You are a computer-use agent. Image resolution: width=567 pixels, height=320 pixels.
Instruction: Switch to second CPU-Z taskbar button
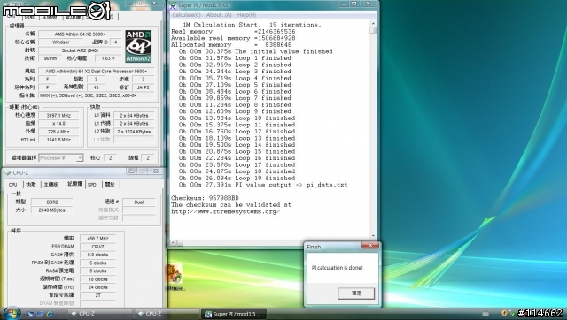pos(165,314)
